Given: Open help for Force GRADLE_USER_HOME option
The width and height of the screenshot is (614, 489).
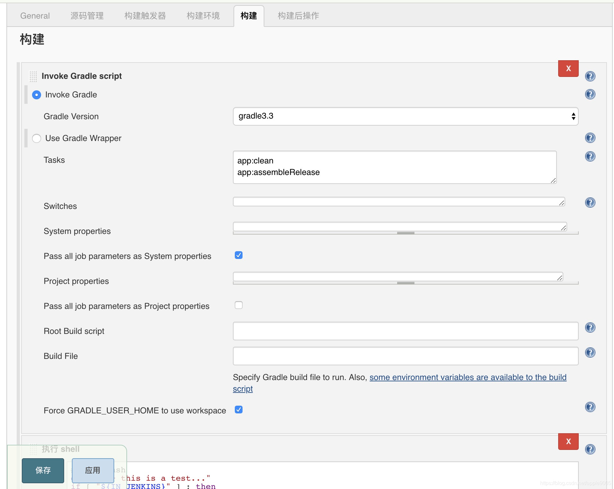Looking at the screenshot, I should pos(590,407).
